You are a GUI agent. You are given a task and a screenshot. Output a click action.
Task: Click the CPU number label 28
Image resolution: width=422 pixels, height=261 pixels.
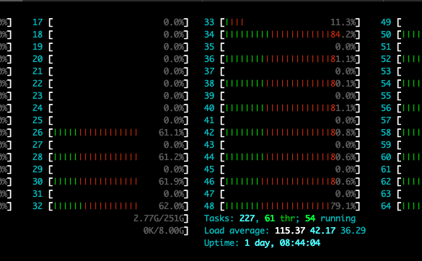pyautogui.click(x=38, y=157)
